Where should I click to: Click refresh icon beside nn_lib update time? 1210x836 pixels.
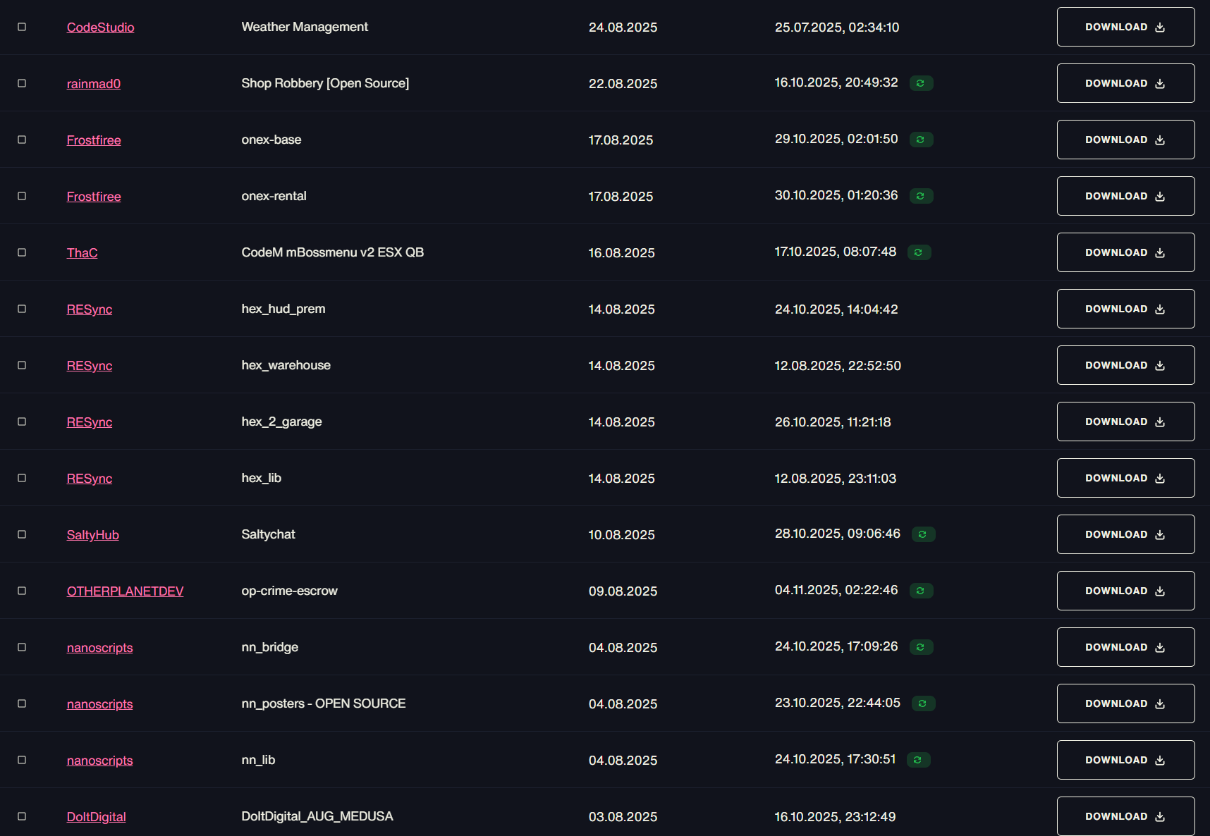tap(918, 760)
